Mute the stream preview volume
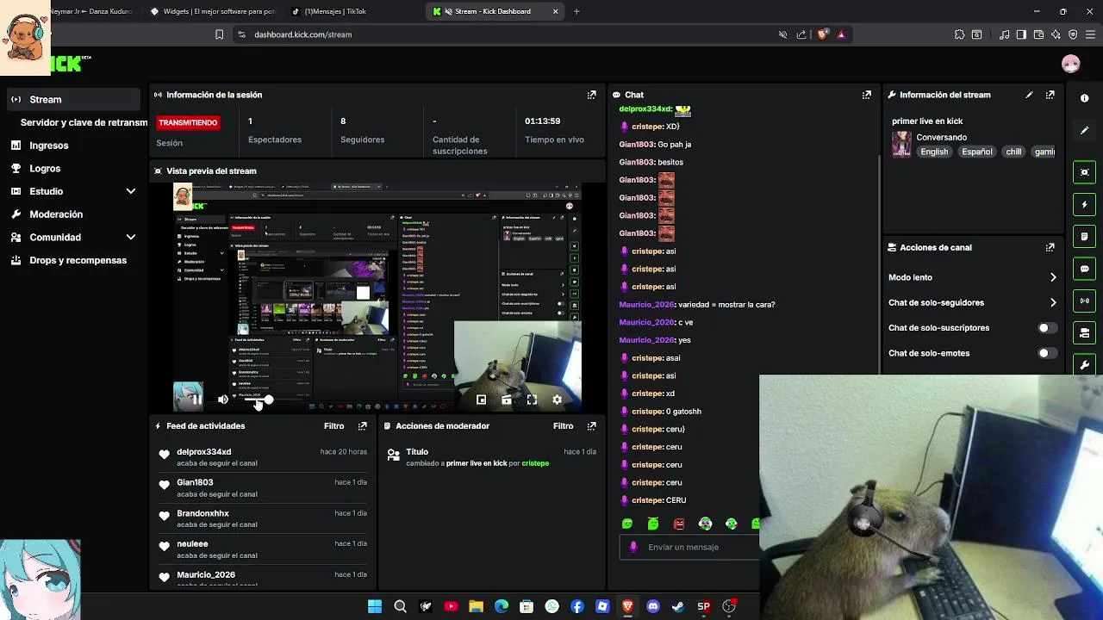 tap(223, 400)
